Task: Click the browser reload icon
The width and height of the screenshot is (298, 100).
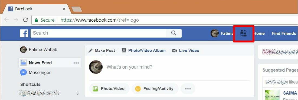Action: point(25,20)
